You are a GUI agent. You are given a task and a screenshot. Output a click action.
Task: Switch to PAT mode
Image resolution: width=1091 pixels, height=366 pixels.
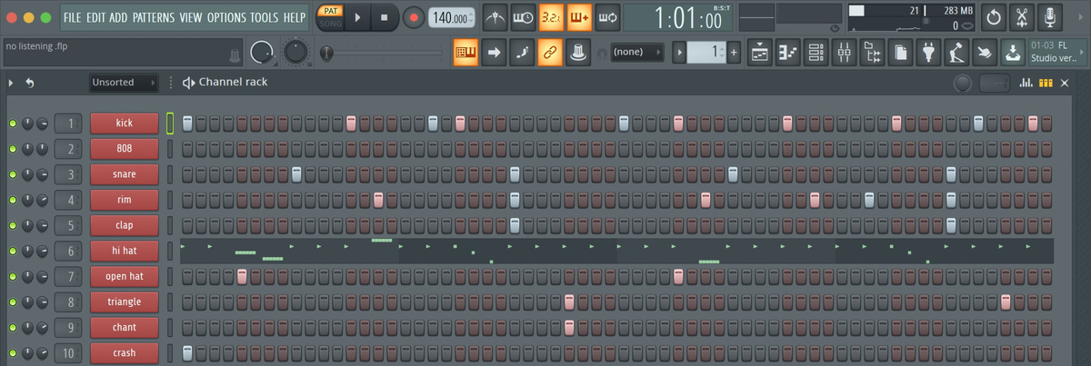pos(331,11)
